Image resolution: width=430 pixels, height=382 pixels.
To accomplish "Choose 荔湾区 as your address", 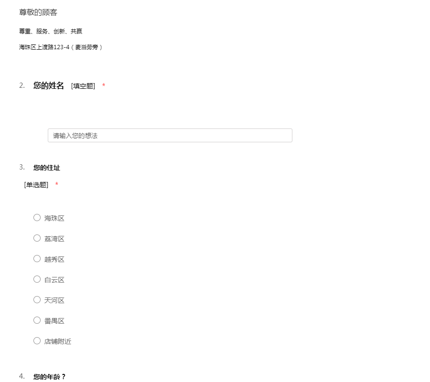I will coord(37,238).
